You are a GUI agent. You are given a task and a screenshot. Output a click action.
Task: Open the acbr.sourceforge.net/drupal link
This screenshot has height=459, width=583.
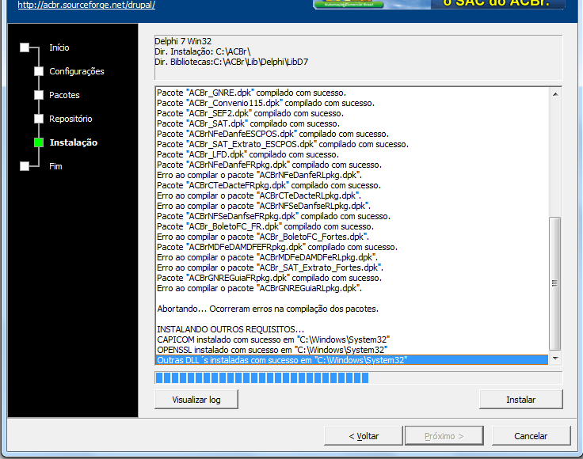click(86, 6)
